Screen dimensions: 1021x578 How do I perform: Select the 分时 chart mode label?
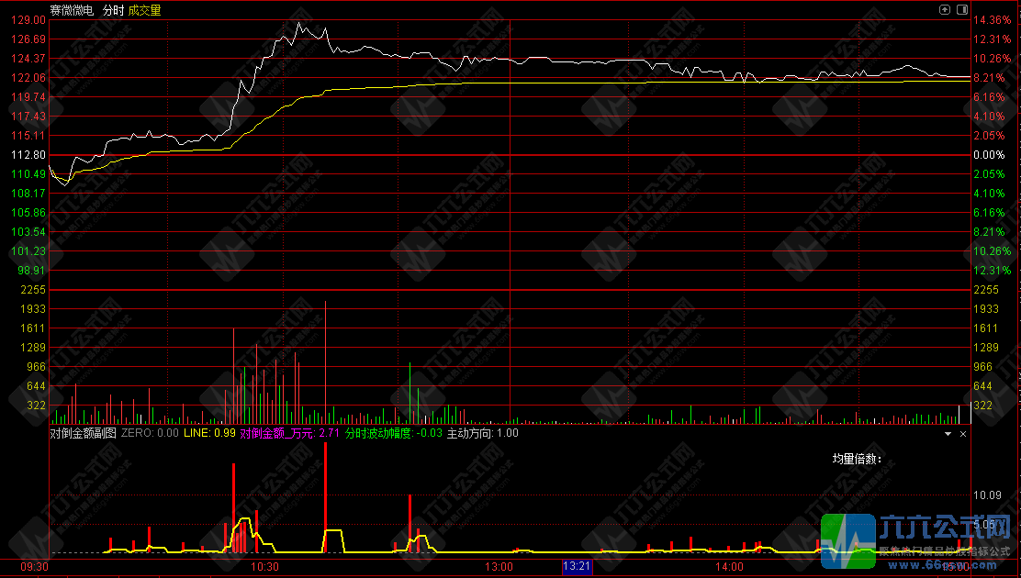click(x=113, y=10)
